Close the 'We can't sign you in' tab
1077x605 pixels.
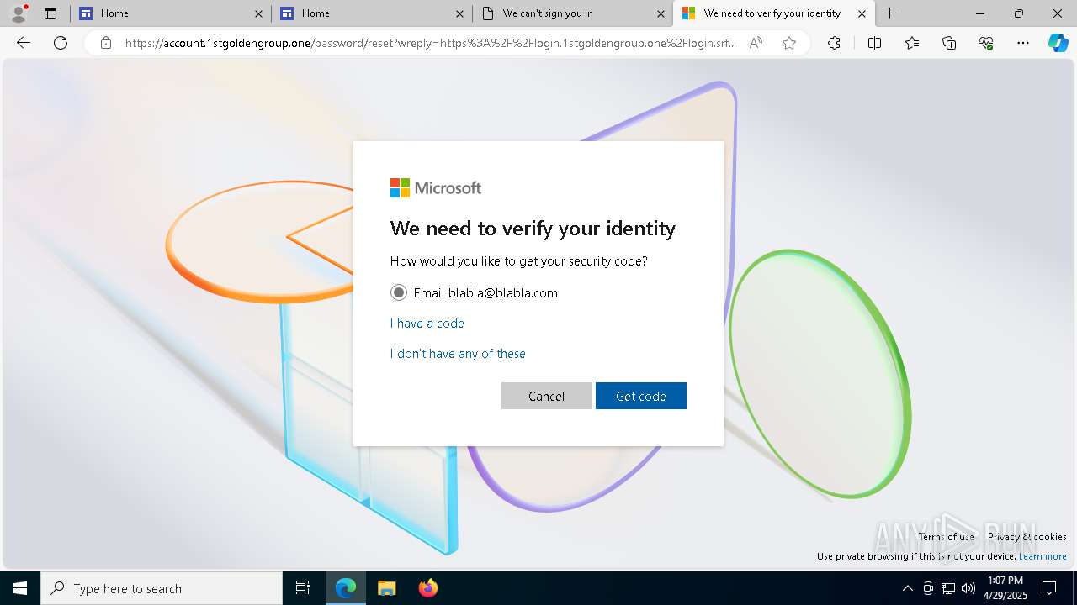pyautogui.click(x=661, y=13)
